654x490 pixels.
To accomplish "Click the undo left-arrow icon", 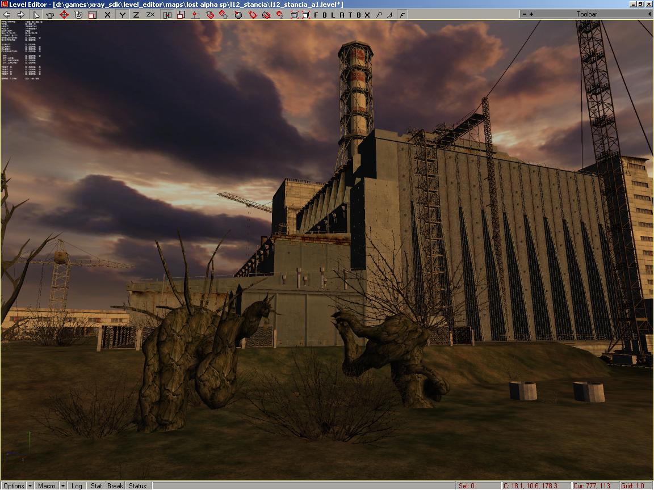I will (7, 15).
